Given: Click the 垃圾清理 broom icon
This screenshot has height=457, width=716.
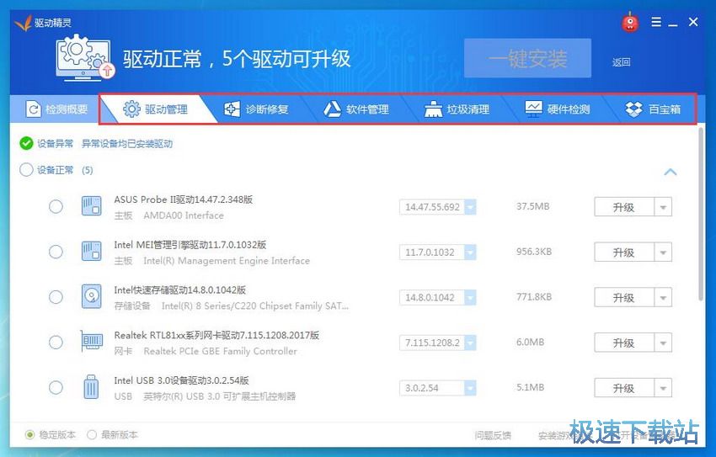Looking at the screenshot, I should (x=433, y=109).
